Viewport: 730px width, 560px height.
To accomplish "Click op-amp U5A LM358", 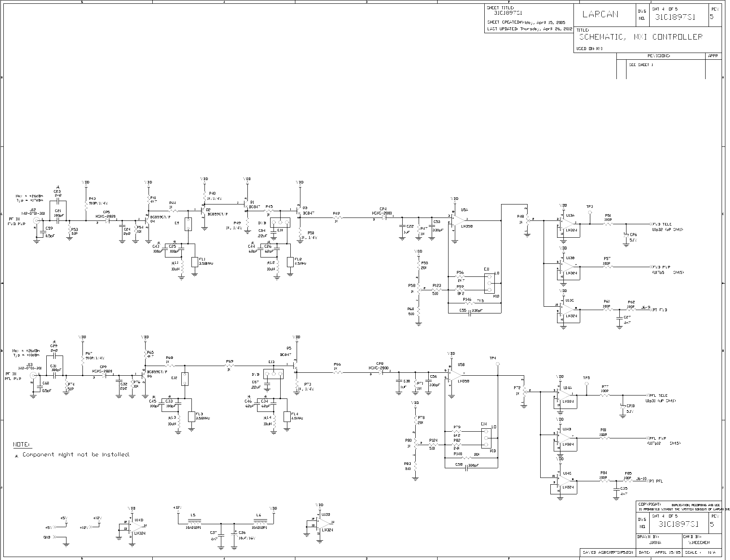I will 457,220.
